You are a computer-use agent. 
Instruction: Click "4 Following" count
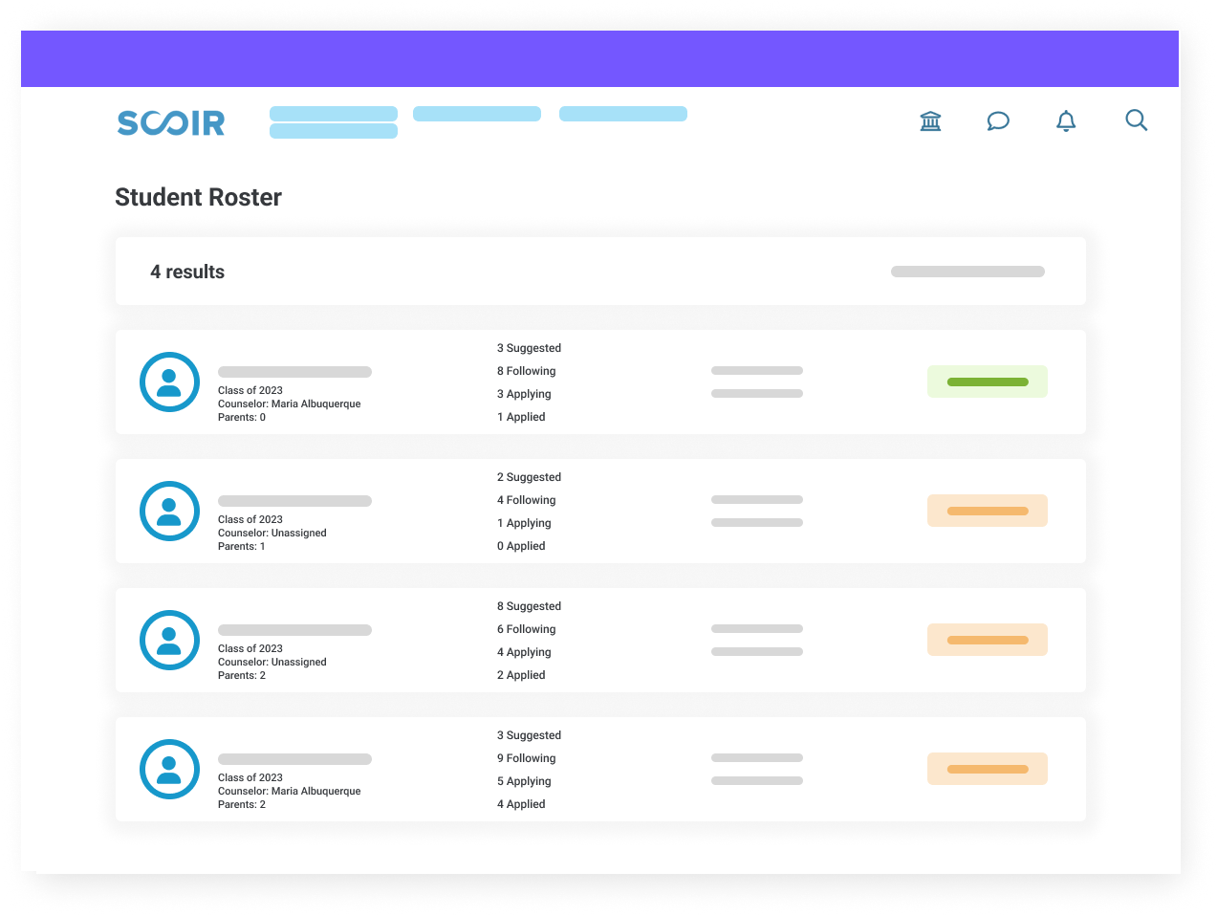pyautogui.click(x=526, y=500)
